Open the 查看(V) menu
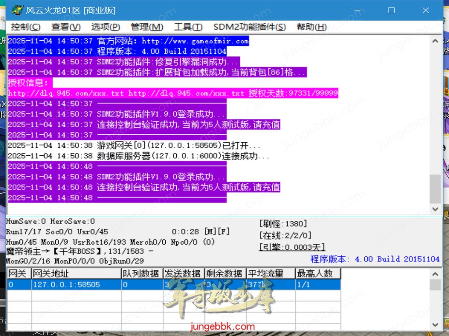The width and height of the screenshot is (449, 336). coord(66,27)
